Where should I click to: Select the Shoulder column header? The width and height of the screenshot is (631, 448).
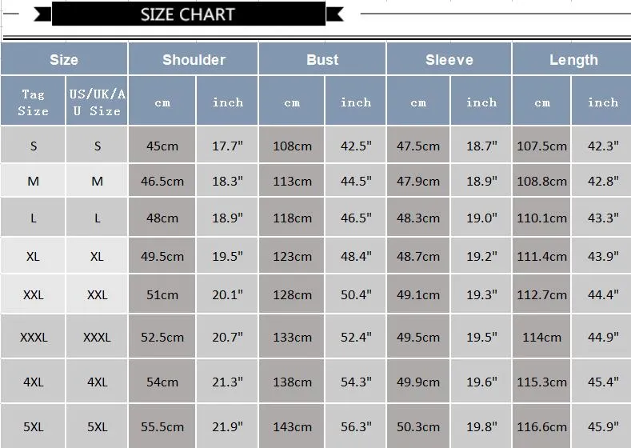tap(194, 59)
